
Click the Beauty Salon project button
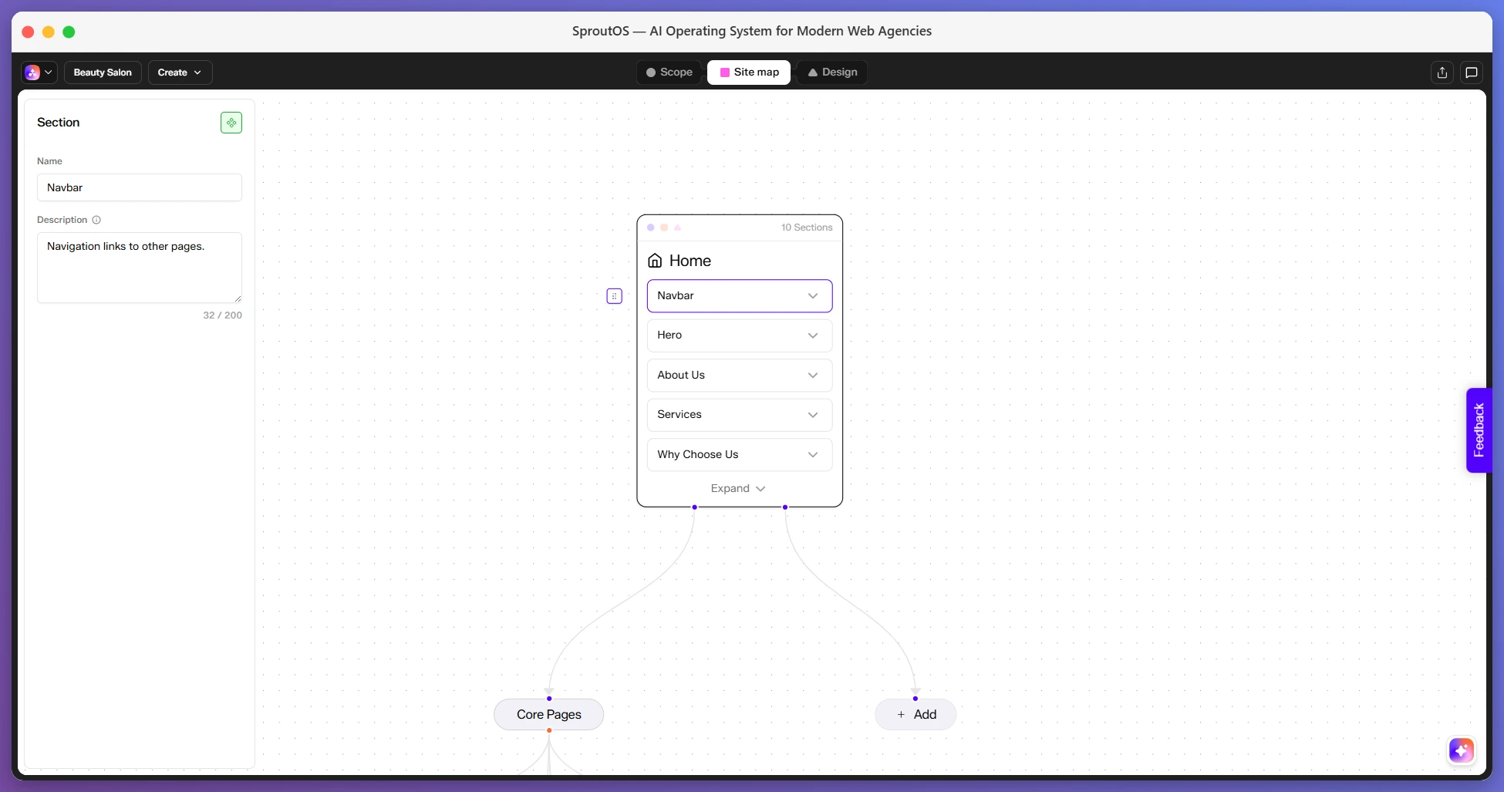click(103, 72)
